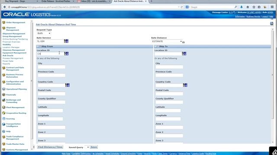The height and width of the screenshot is (155, 277).
Task: Open Time Zones footer link
Action: [163, 154]
